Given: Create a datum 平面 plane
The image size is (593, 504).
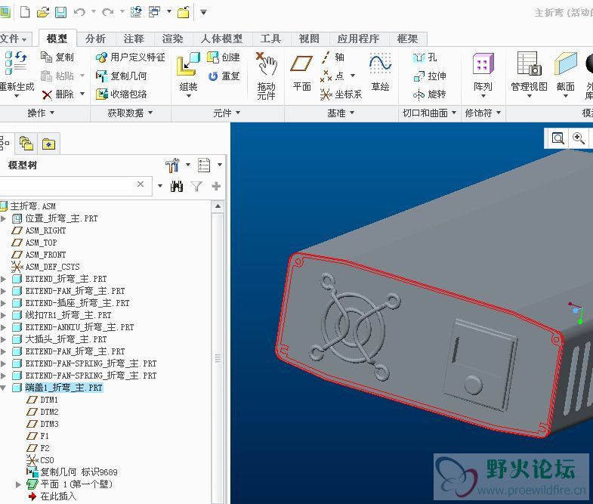Looking at the screenshot, I should point(301,72).
